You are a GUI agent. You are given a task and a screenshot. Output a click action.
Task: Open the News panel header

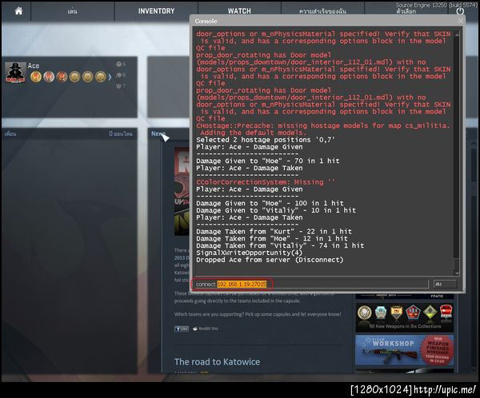(x=158, y=133)
